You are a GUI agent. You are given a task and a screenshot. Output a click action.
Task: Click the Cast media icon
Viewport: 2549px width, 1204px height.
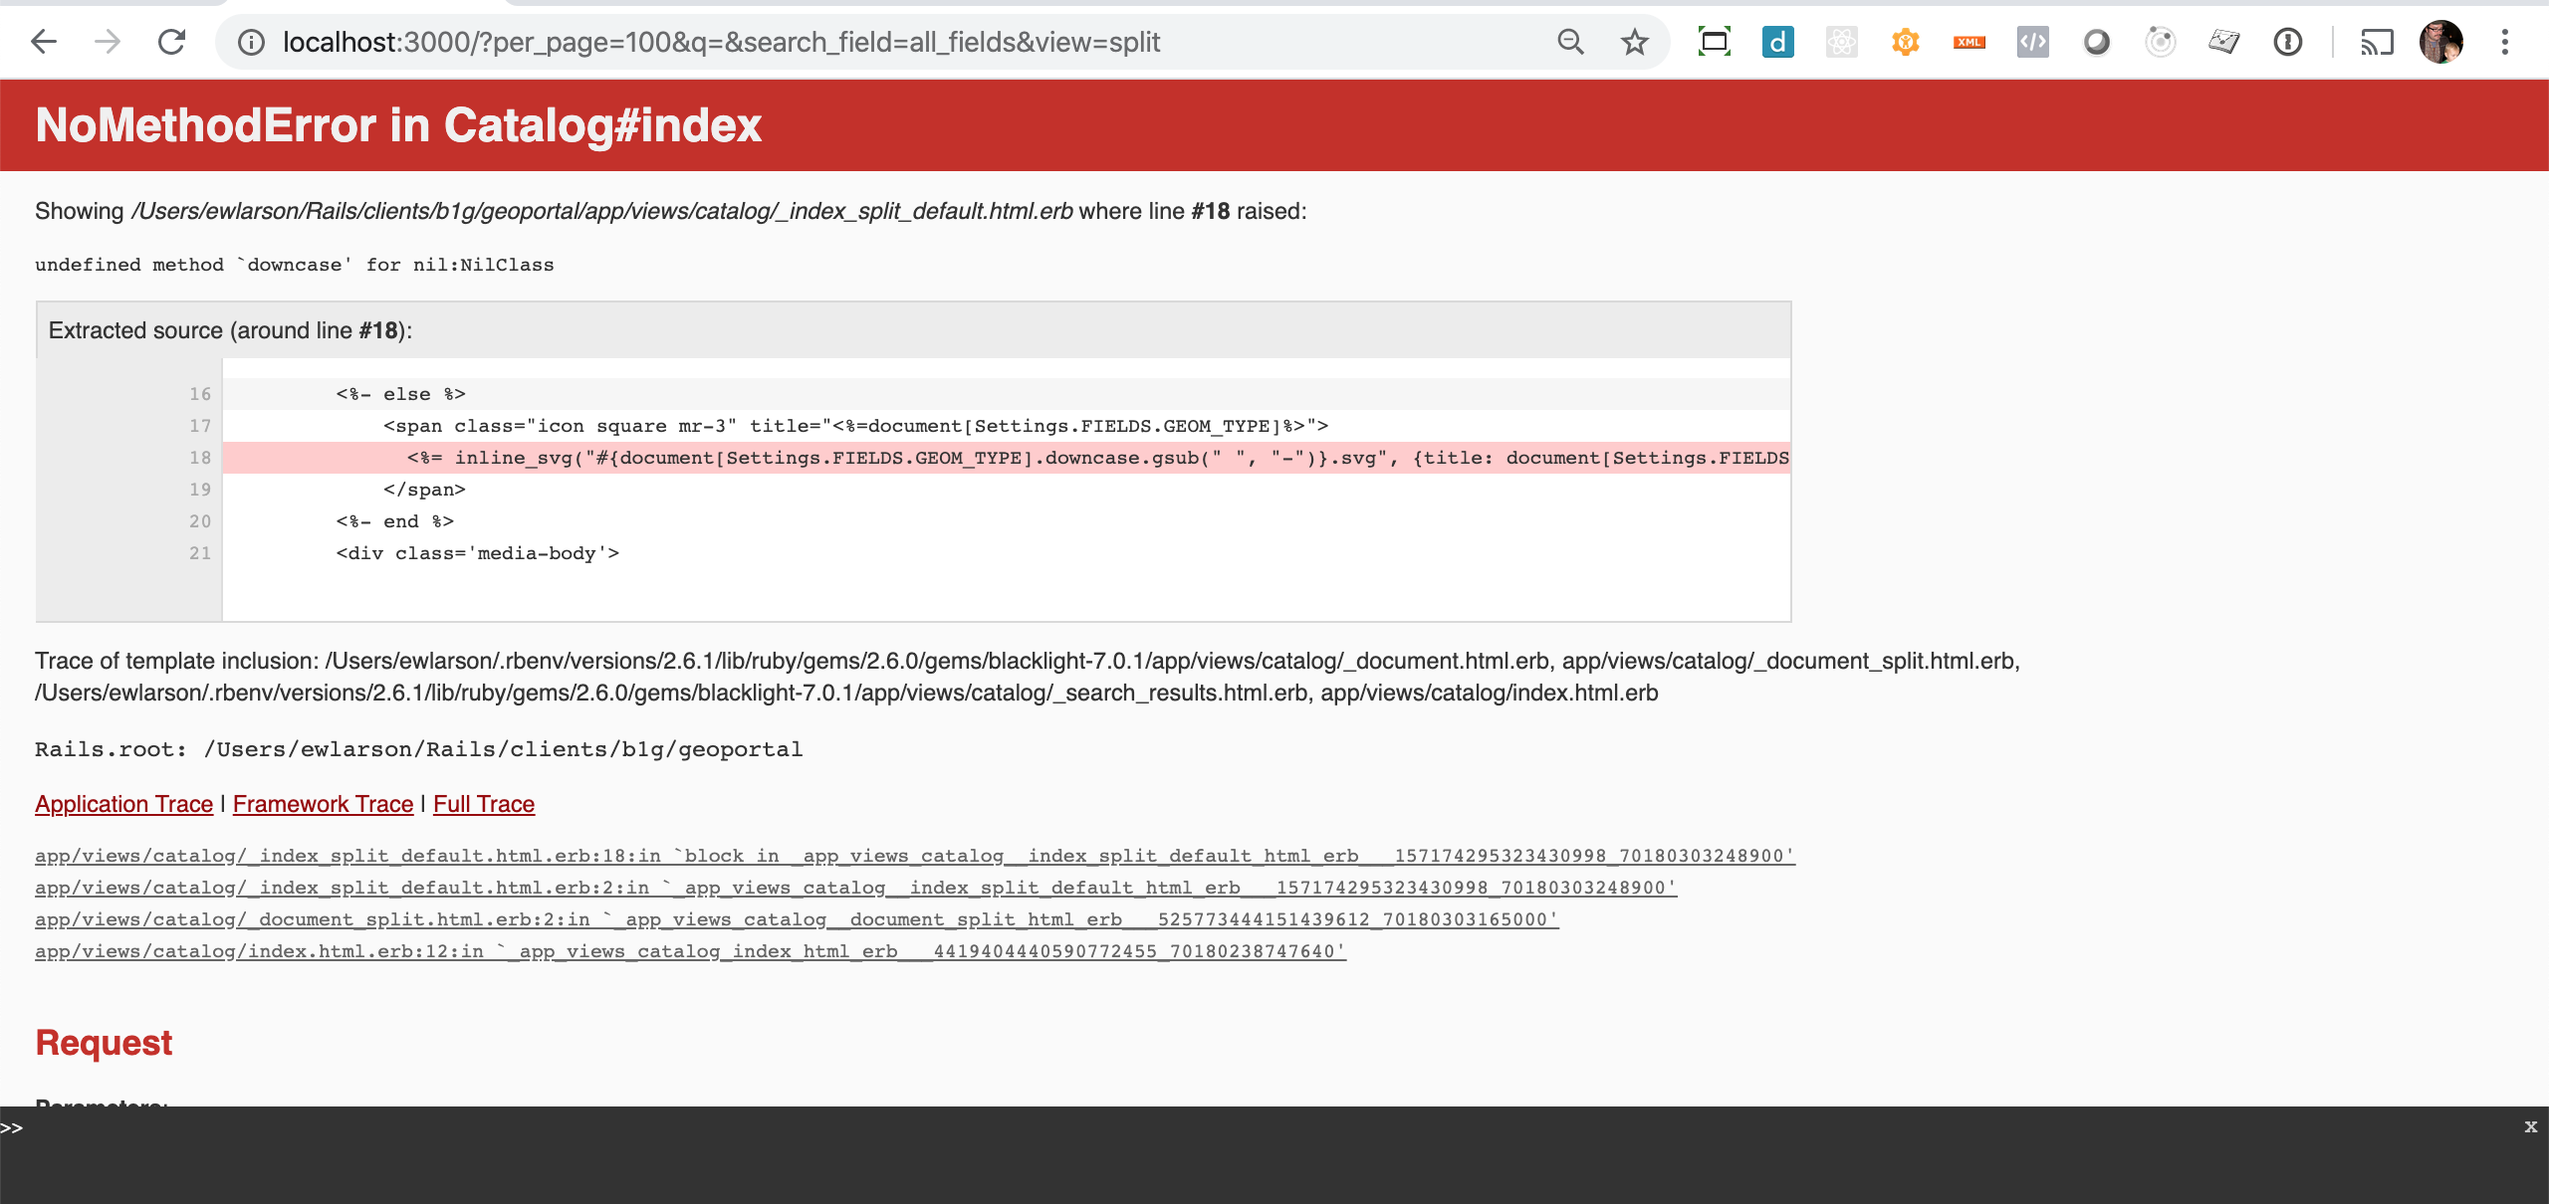click(2377, 42)
